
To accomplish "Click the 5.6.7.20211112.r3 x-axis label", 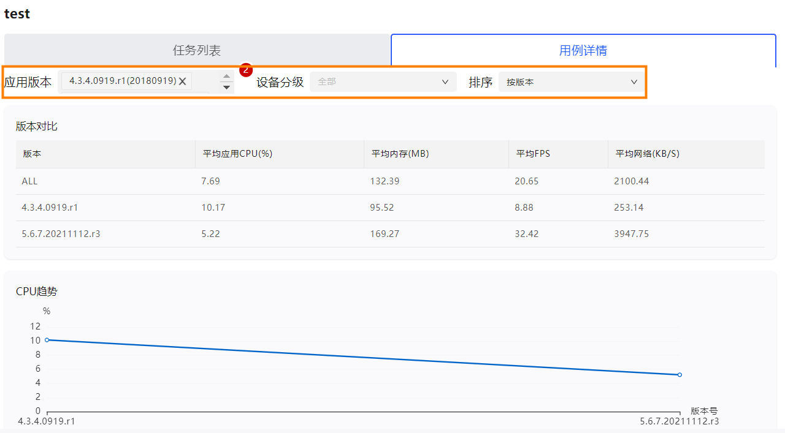I will pyautogui.click(x=680, y=421).
